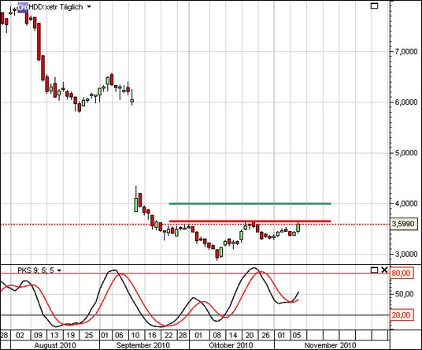Click the 5,0000 price axis label
This screenshot has height=350, width=422.
click(x=405, y=153)
